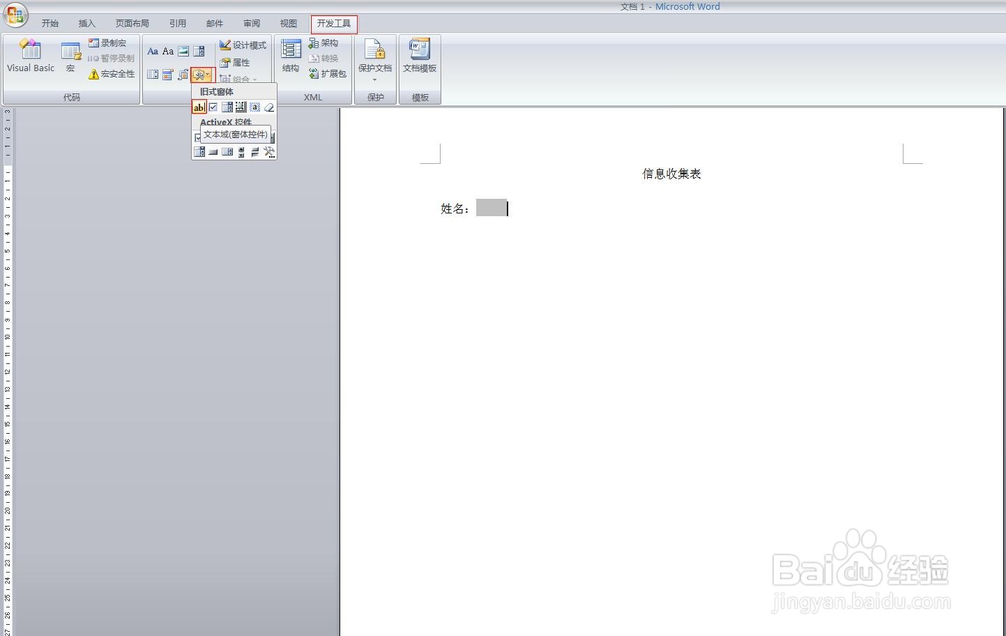Image resolution: width=1006 pixels, height=636 pixels.
Task: Insert ActiveX toggle button control
Action: [x=213, y=152]
